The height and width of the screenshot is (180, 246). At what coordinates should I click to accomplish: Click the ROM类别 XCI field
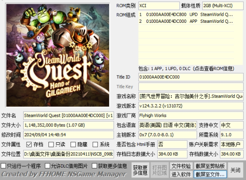coord(159,6)
